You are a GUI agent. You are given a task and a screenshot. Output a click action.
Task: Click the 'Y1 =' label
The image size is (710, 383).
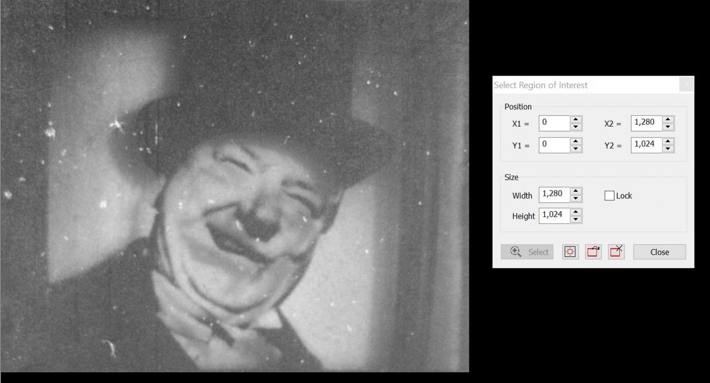pos(521,146)
